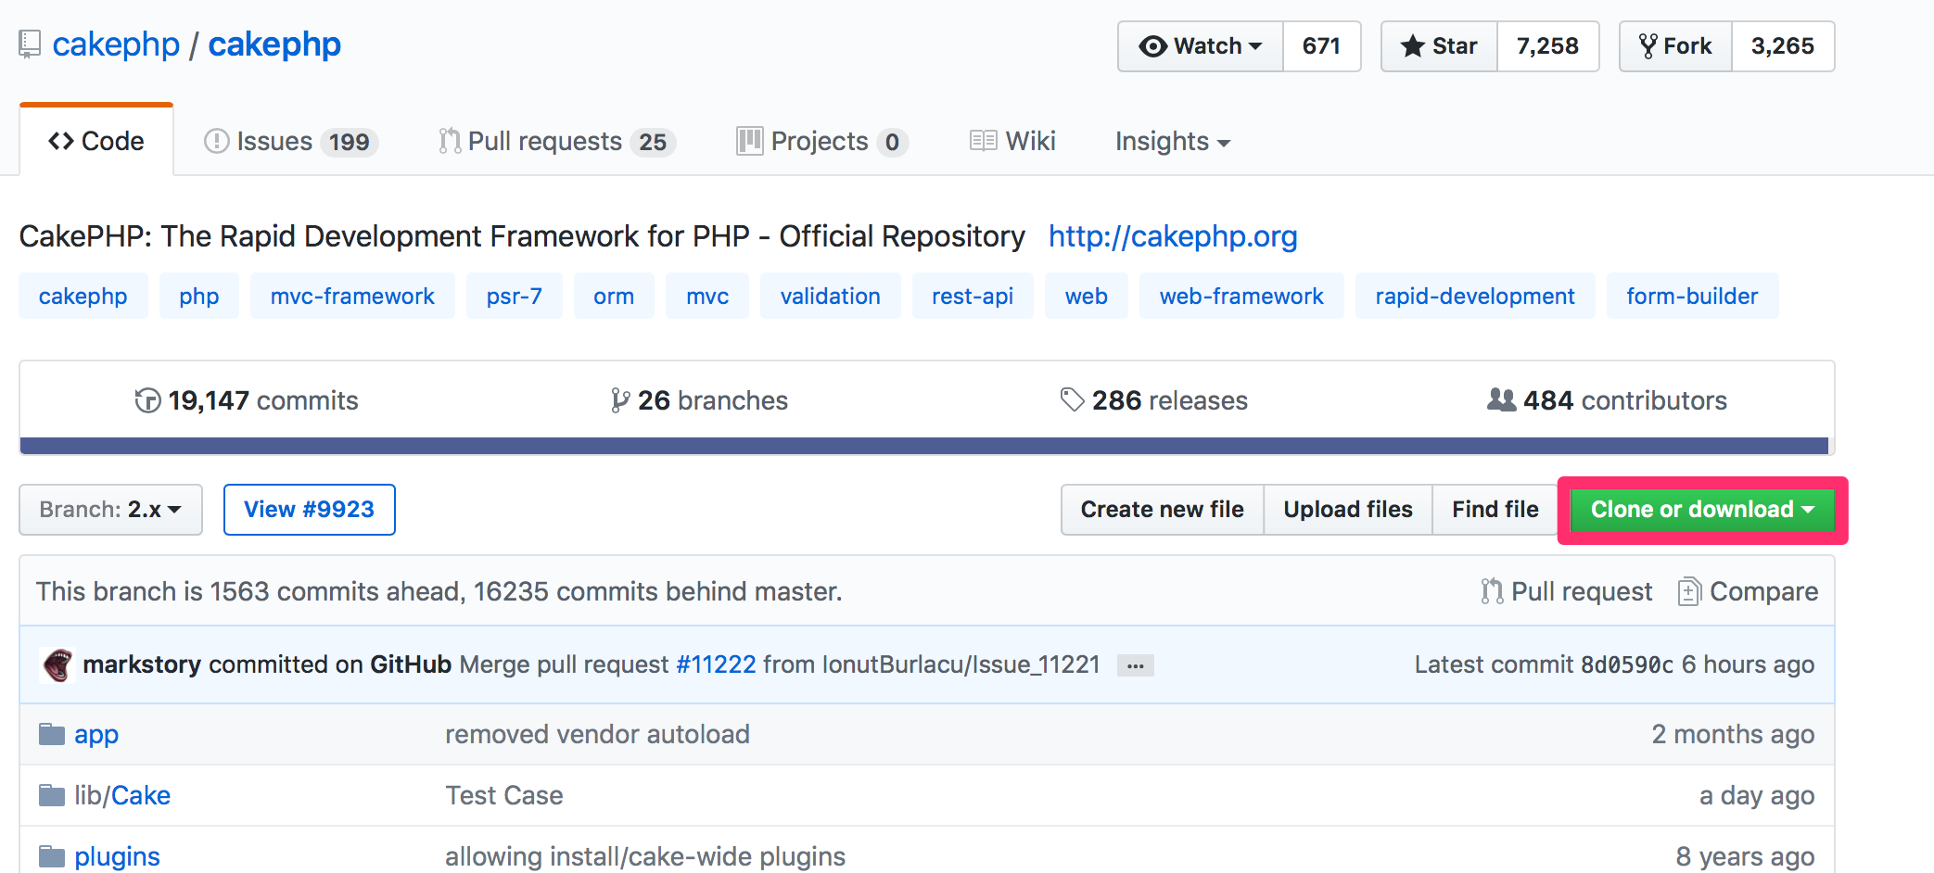Click markstory's avatar thumbnail
Image resolution: width=1934 pixels, height=873 pixels.
coord(57,664)
